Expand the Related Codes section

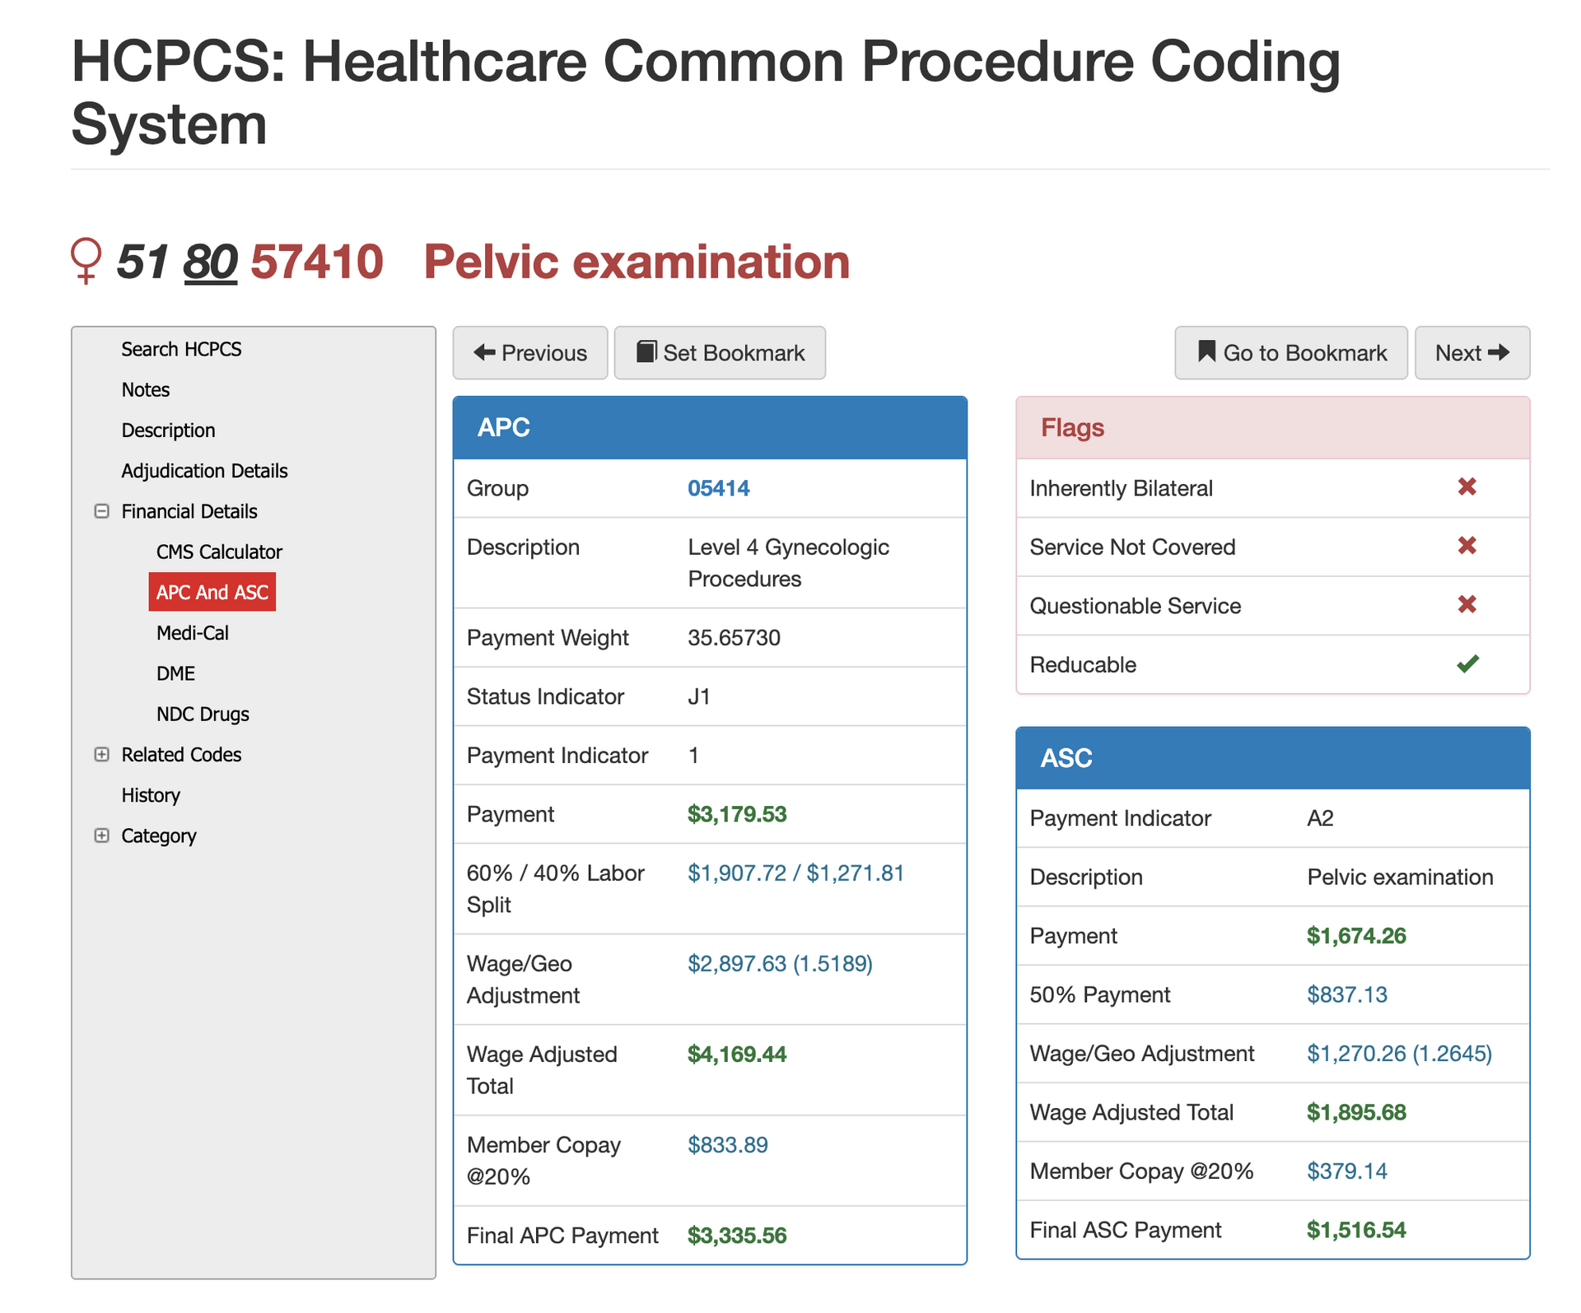(101, 754)
